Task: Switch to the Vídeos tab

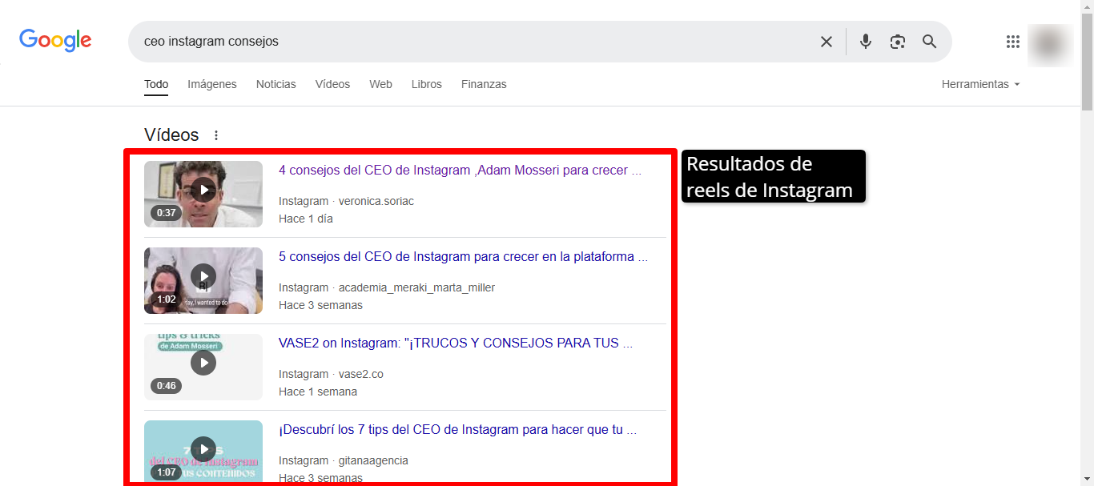Action: (332, 84)
